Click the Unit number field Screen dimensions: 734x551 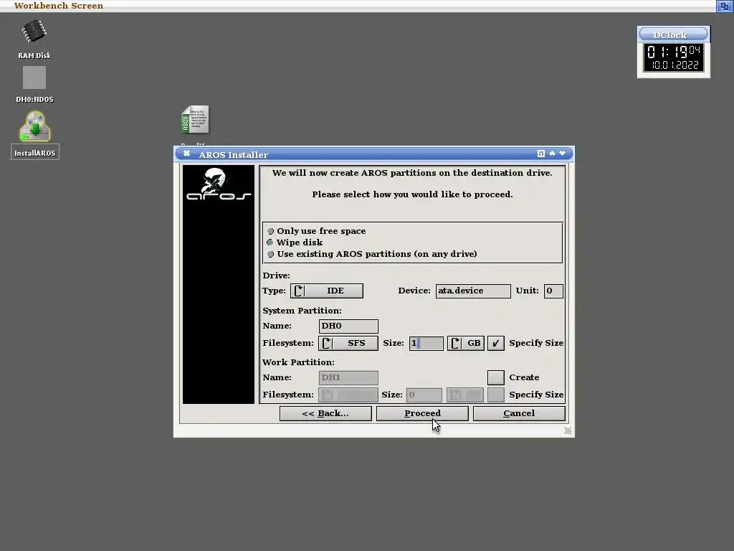(x=553, y=291)
